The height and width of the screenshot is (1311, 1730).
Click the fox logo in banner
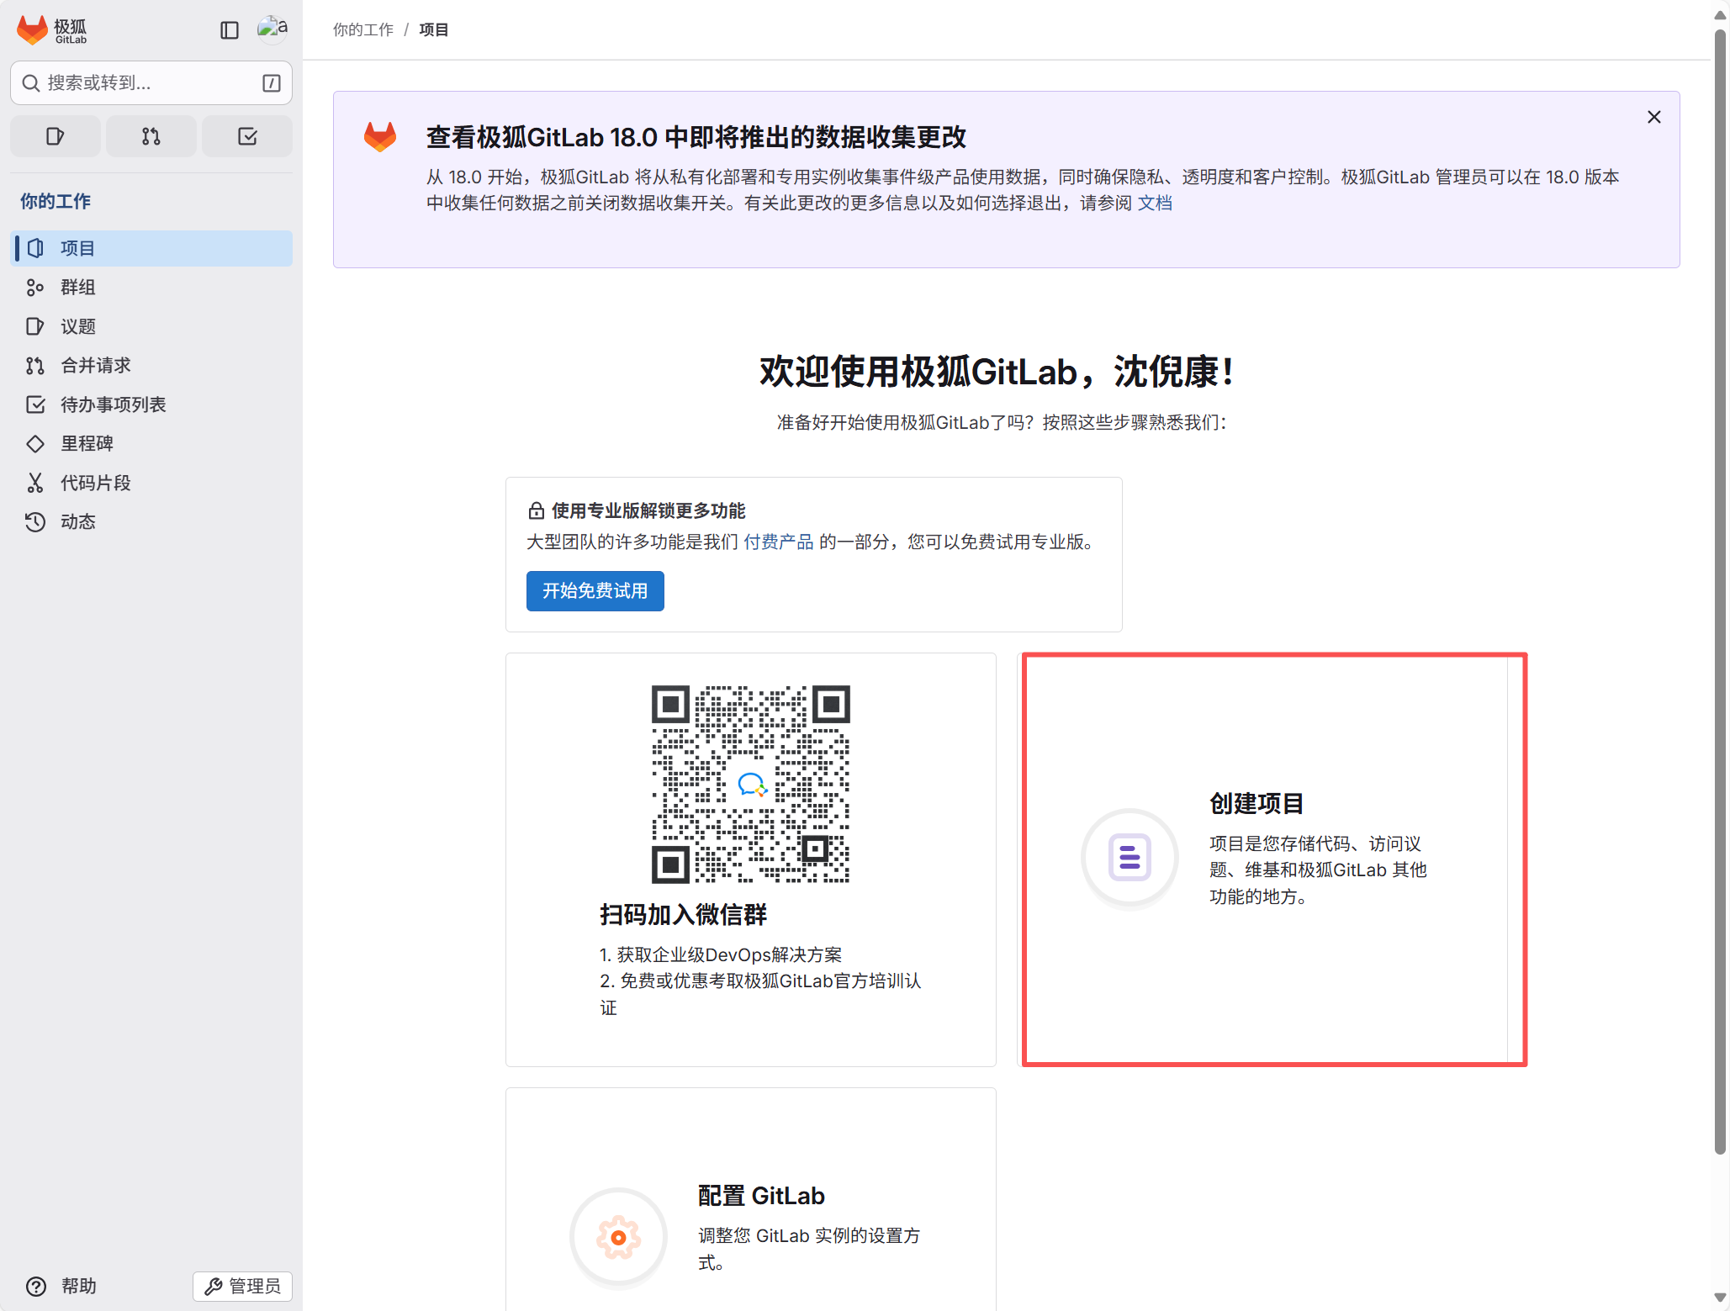click(x=380, y=136)
